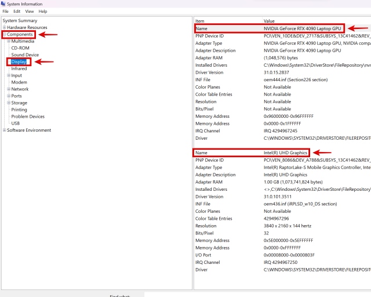Expand the Input node
This screenshot has width=371, height=297.
pyautogui.click(x=9, y=75)
